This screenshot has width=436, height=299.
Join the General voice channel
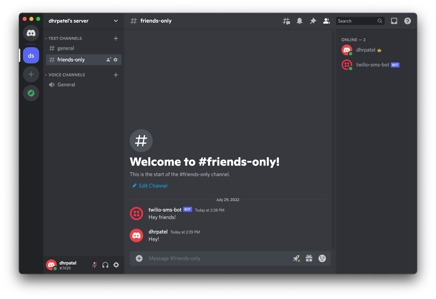[84, 85]
